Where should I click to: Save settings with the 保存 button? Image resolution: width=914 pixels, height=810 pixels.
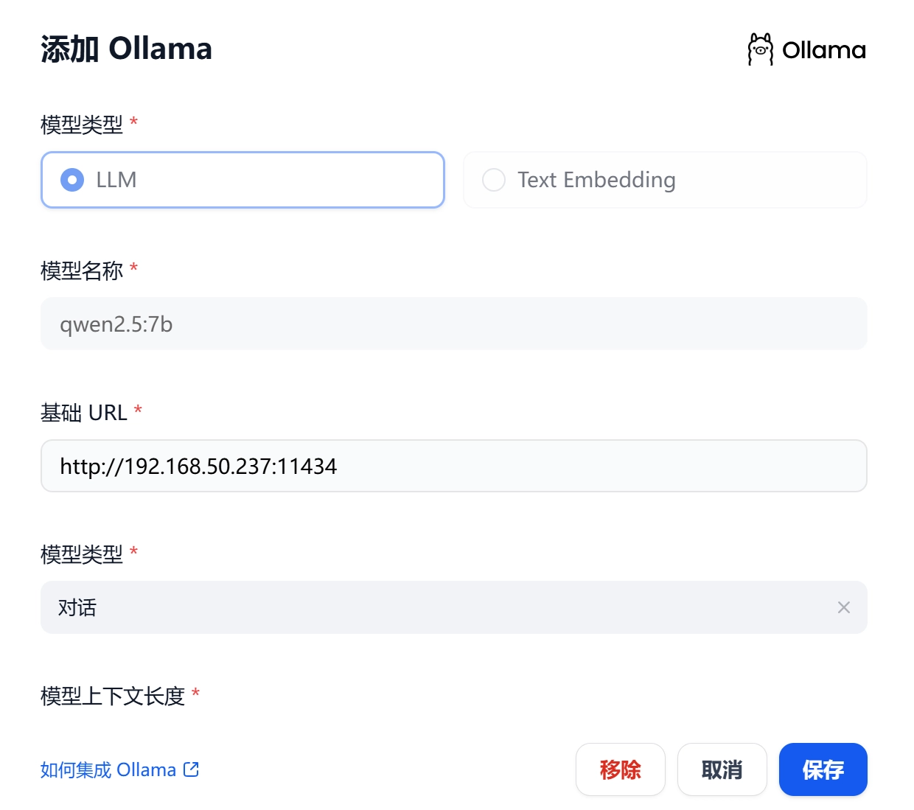pyautogui.click(x=823, y=769)
